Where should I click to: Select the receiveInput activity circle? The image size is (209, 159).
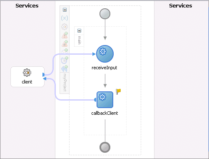click(105, 54)
